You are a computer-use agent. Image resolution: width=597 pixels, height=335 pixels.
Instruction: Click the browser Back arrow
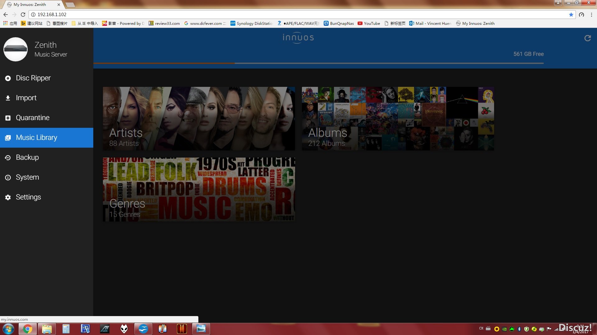pyautogui.click(x=6, y=15)
